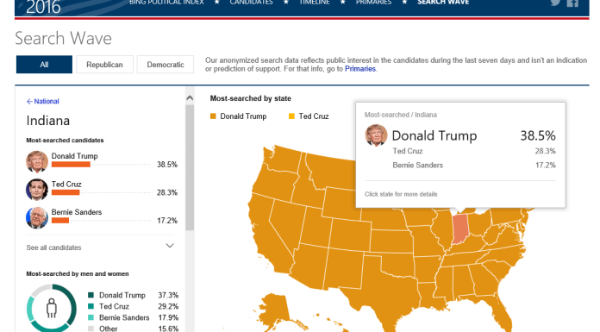This screenshot has height=332, width=600.
Task: Open the Twitter share icon
Action: (555, 3)
